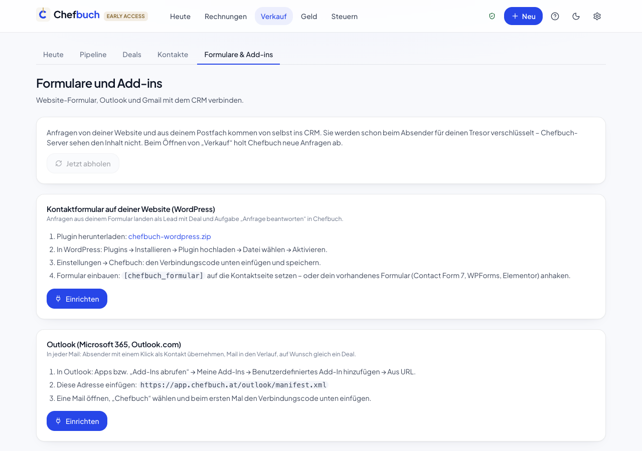Viewport: 642px width, 451px height.
Task: Click the green shield security icon
Action: pyautogui.click(x=492, y=16)
